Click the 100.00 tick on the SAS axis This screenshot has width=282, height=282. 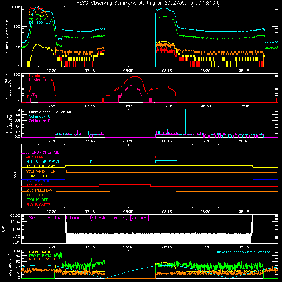(x=14, y=215)
